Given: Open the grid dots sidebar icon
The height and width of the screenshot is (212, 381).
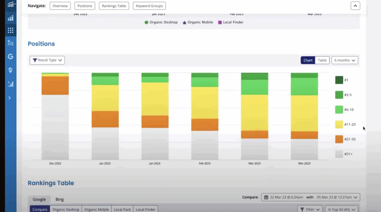Looking at the screenshot, I should (10, 30).
